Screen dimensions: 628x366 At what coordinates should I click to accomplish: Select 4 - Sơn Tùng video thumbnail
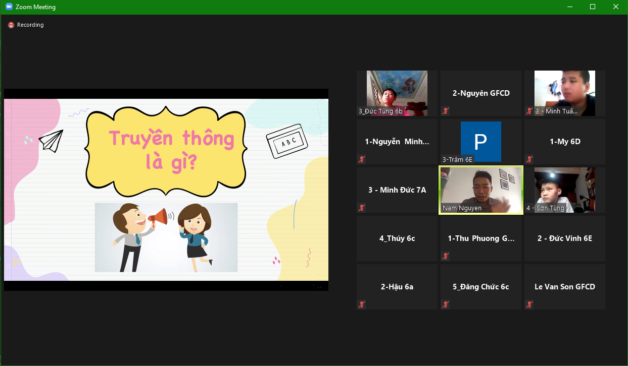(564, 190)
